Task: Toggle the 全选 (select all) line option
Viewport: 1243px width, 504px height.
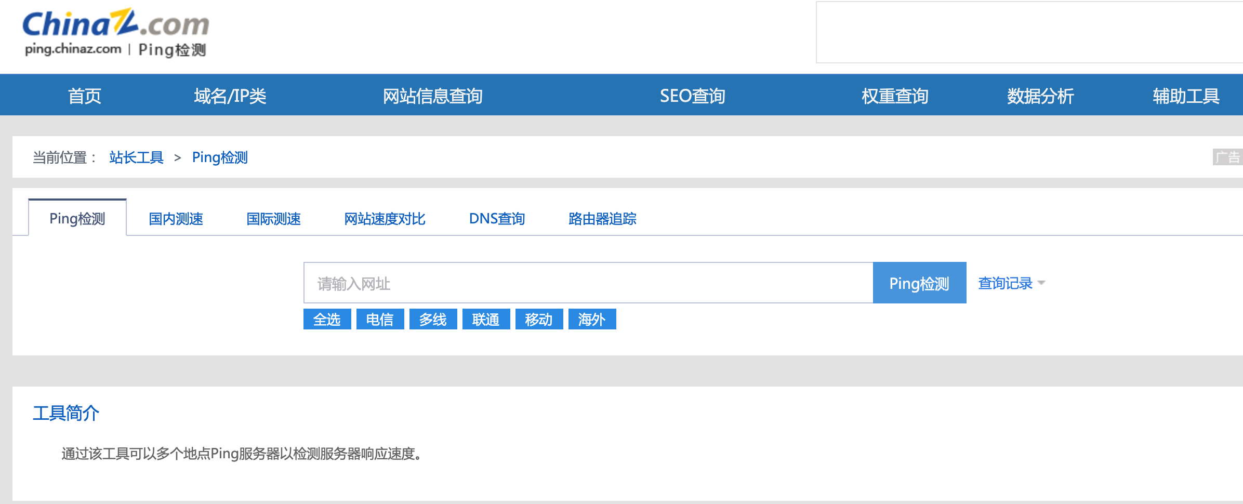Action: 327,319
